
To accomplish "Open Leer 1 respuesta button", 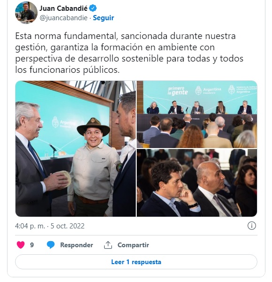I will click(136, 262).
